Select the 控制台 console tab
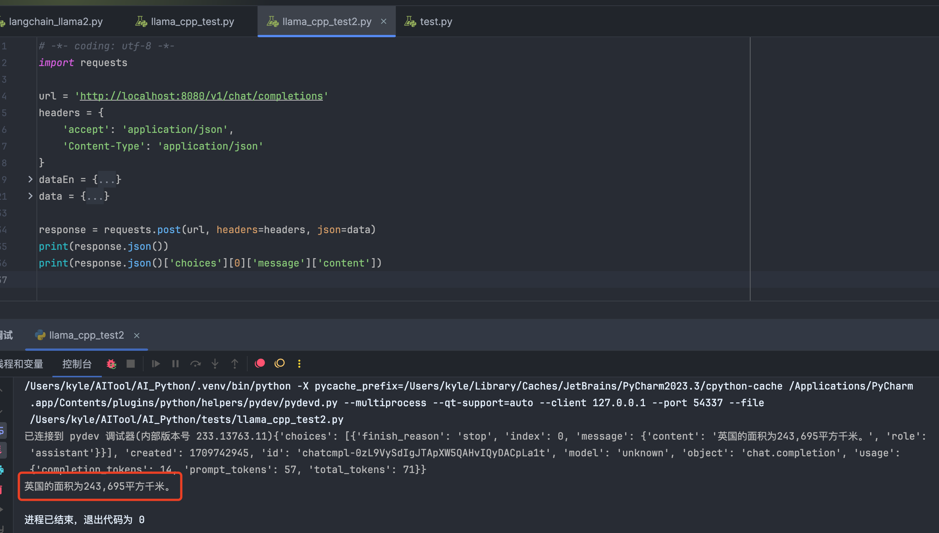Screen dimensions: 939x533 click(77, 364)
